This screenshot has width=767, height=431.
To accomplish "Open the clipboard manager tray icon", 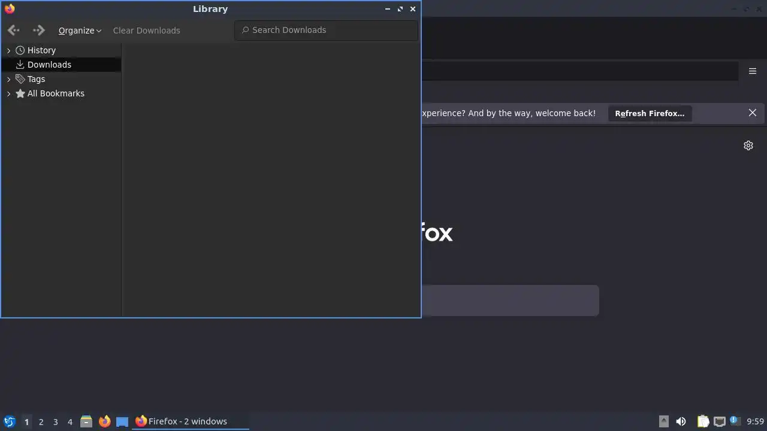I will 703,421.
